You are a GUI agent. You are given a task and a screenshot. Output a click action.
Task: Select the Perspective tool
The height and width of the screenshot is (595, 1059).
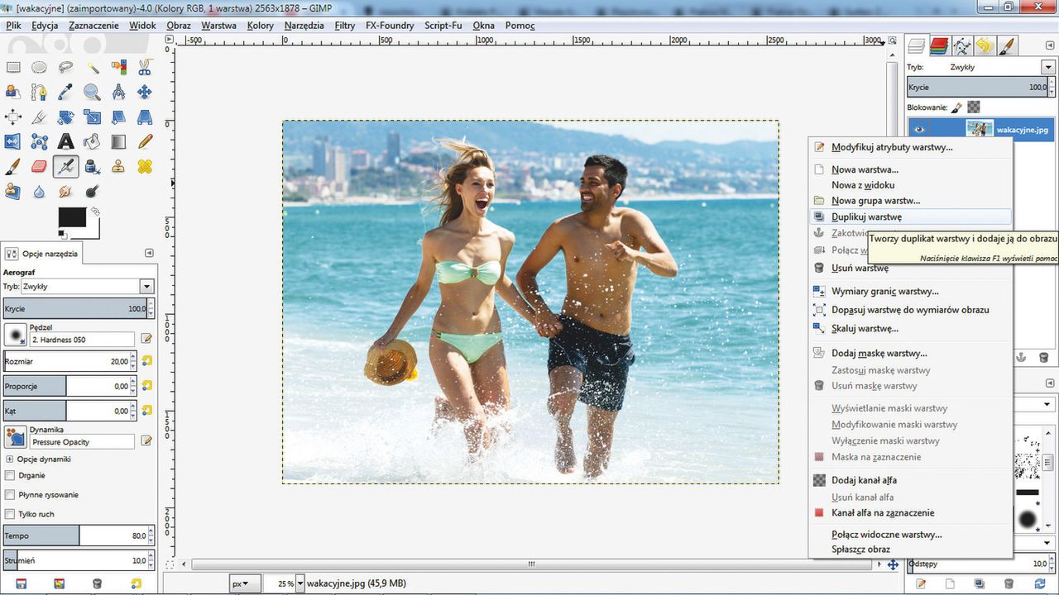click(x=145, y=117)
